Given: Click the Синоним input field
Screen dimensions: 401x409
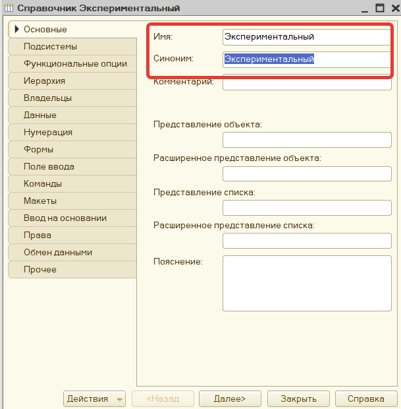Looking at the screenshot, I should pyautogui.click(x=307, y=59).
